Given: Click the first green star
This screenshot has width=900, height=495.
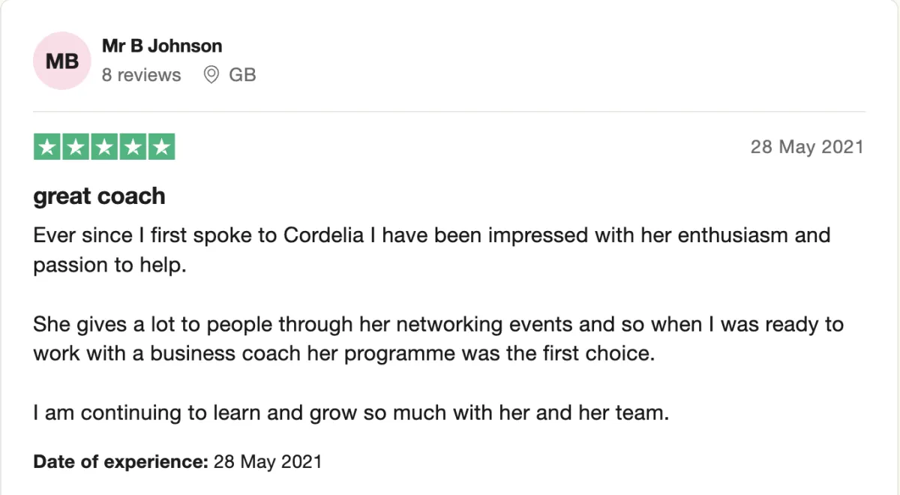Looking at the screenshot, I should 48,147.
